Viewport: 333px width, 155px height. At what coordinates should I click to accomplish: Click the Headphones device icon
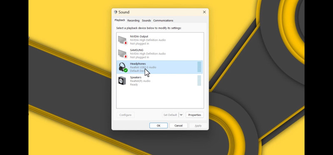[123, 67]
